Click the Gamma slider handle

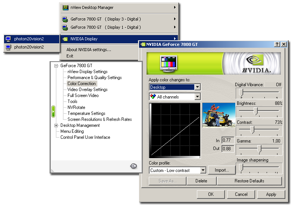tap(260, 149)
